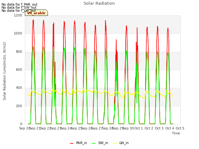The height and width of the screenshot is (149, 199).
Task: Click the 'No data for f_SW_out' message
Action: tap(19, 7)
